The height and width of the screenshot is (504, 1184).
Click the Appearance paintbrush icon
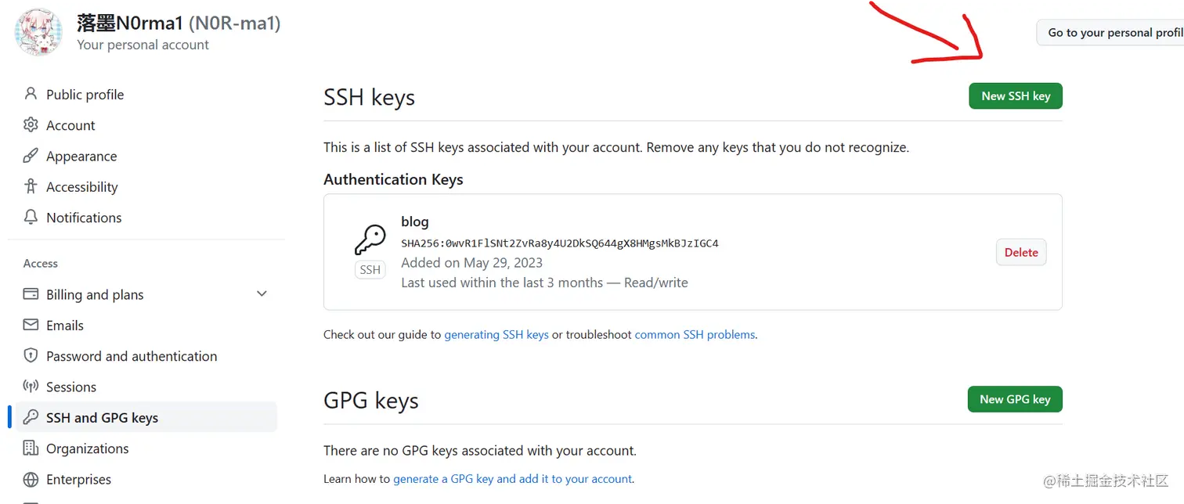31,156
